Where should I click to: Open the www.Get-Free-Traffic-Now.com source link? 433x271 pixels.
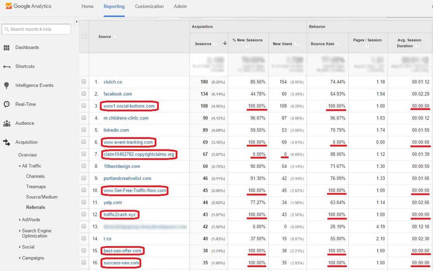tap(135, 191)
